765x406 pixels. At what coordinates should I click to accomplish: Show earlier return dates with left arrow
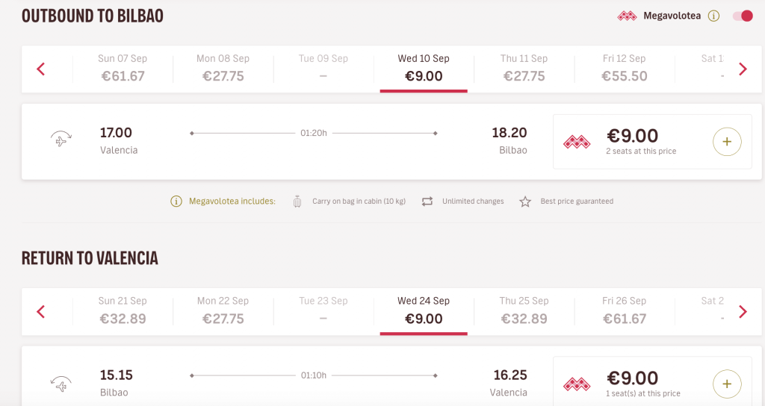pyautogui.click(x=40, y=311)
